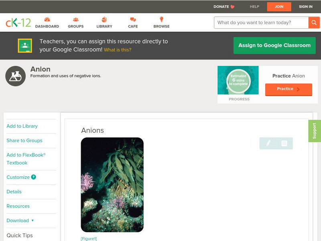The width and height of the screenshot is (321, 241).
Task: Click Share to Groups link
Action: coord(24,140)
